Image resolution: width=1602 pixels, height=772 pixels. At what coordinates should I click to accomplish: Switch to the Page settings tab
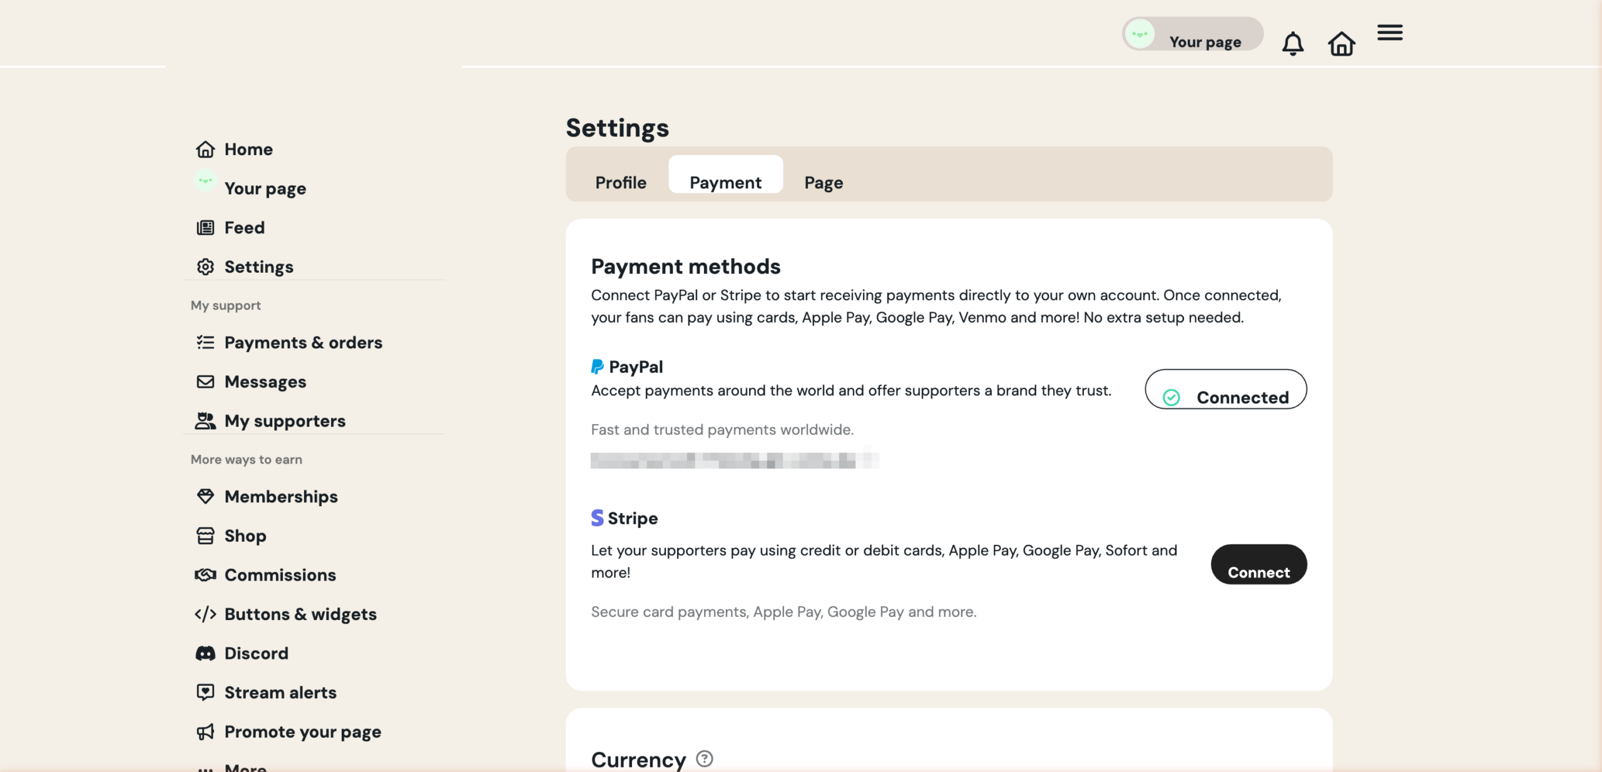pos(824,182)
